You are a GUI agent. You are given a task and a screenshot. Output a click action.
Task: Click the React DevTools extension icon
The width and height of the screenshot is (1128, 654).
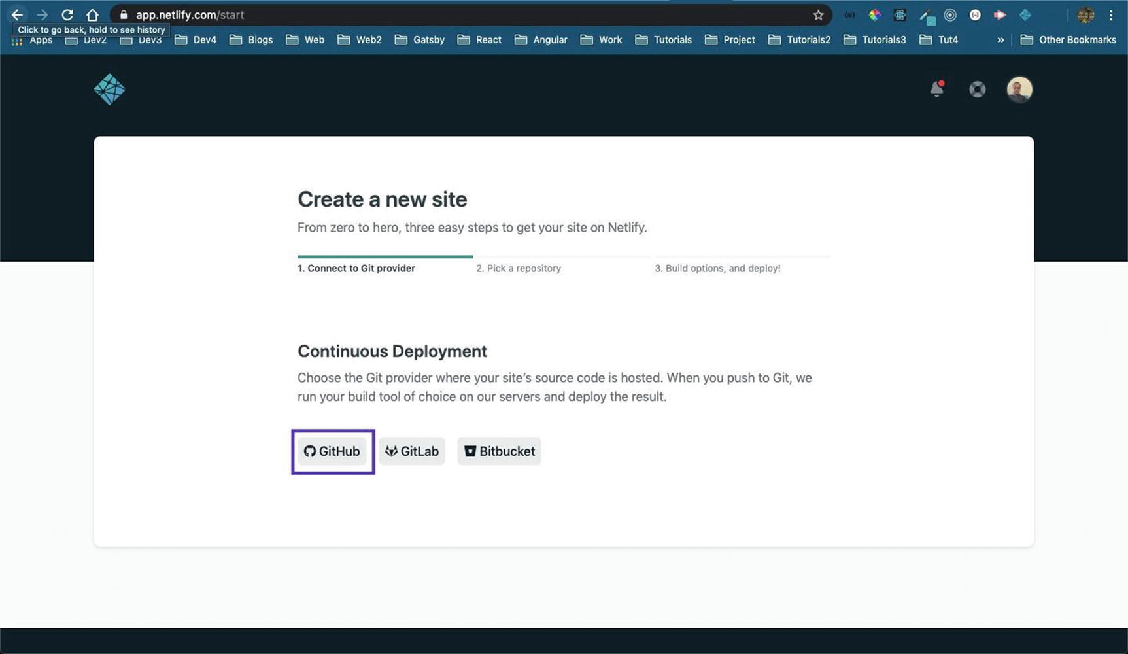pos(900,15)
